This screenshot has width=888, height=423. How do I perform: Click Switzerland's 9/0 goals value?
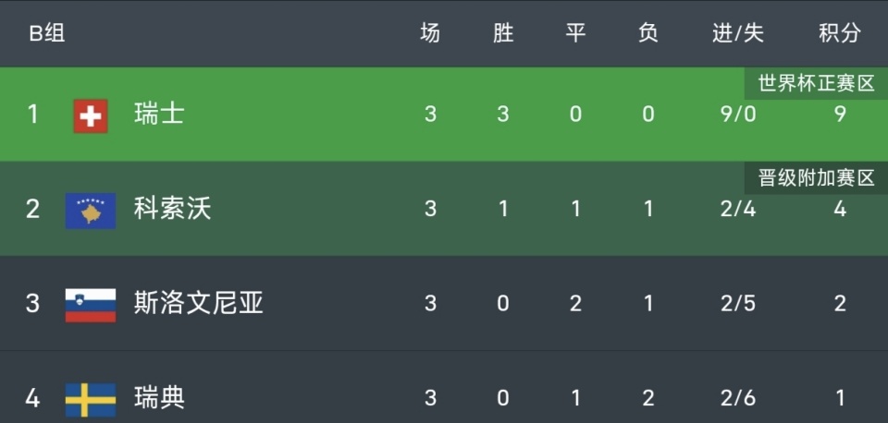tap(738, 115)
